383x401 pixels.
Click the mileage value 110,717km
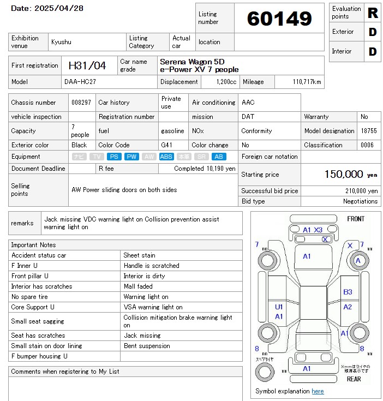pos(307,82)
